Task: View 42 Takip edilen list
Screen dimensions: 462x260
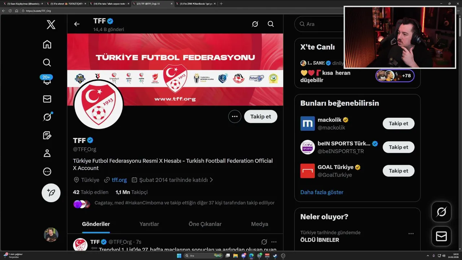Action: [x=91, y=192]
